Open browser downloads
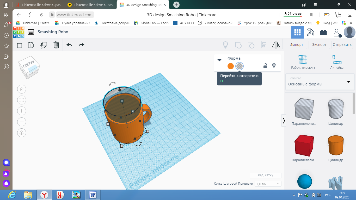The width and height of the screenshot is (356, 200). (350, 15)
